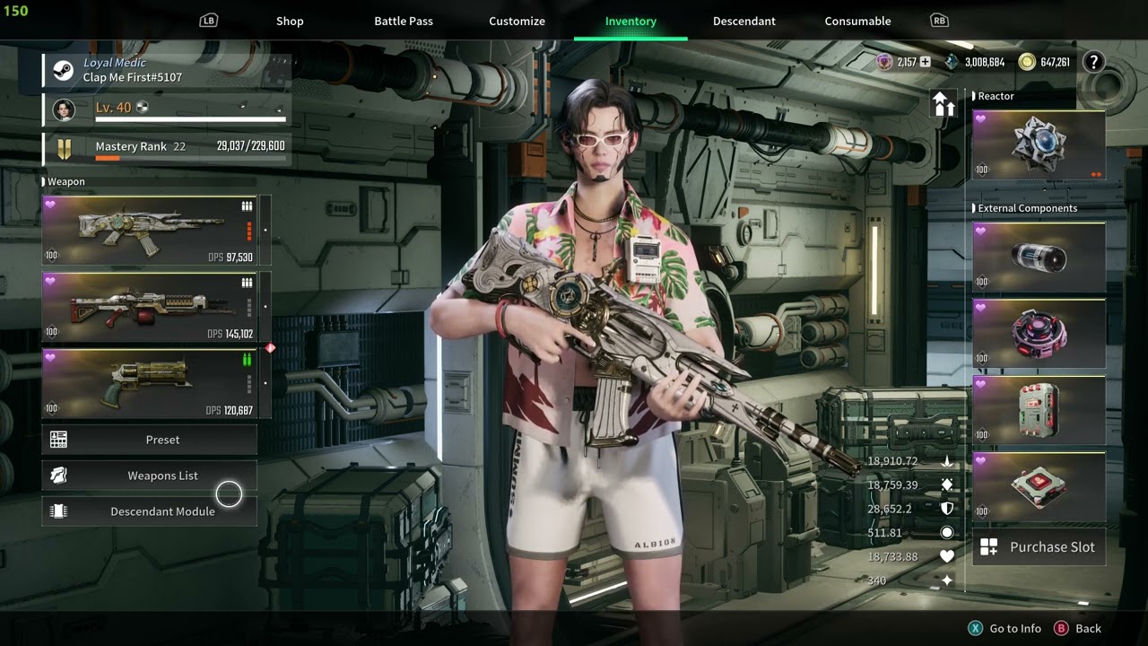The width and height of the screenshot is (1148, 646).
Task: Select the red-chip external component above Purchase Slot
Action: 1039,485
